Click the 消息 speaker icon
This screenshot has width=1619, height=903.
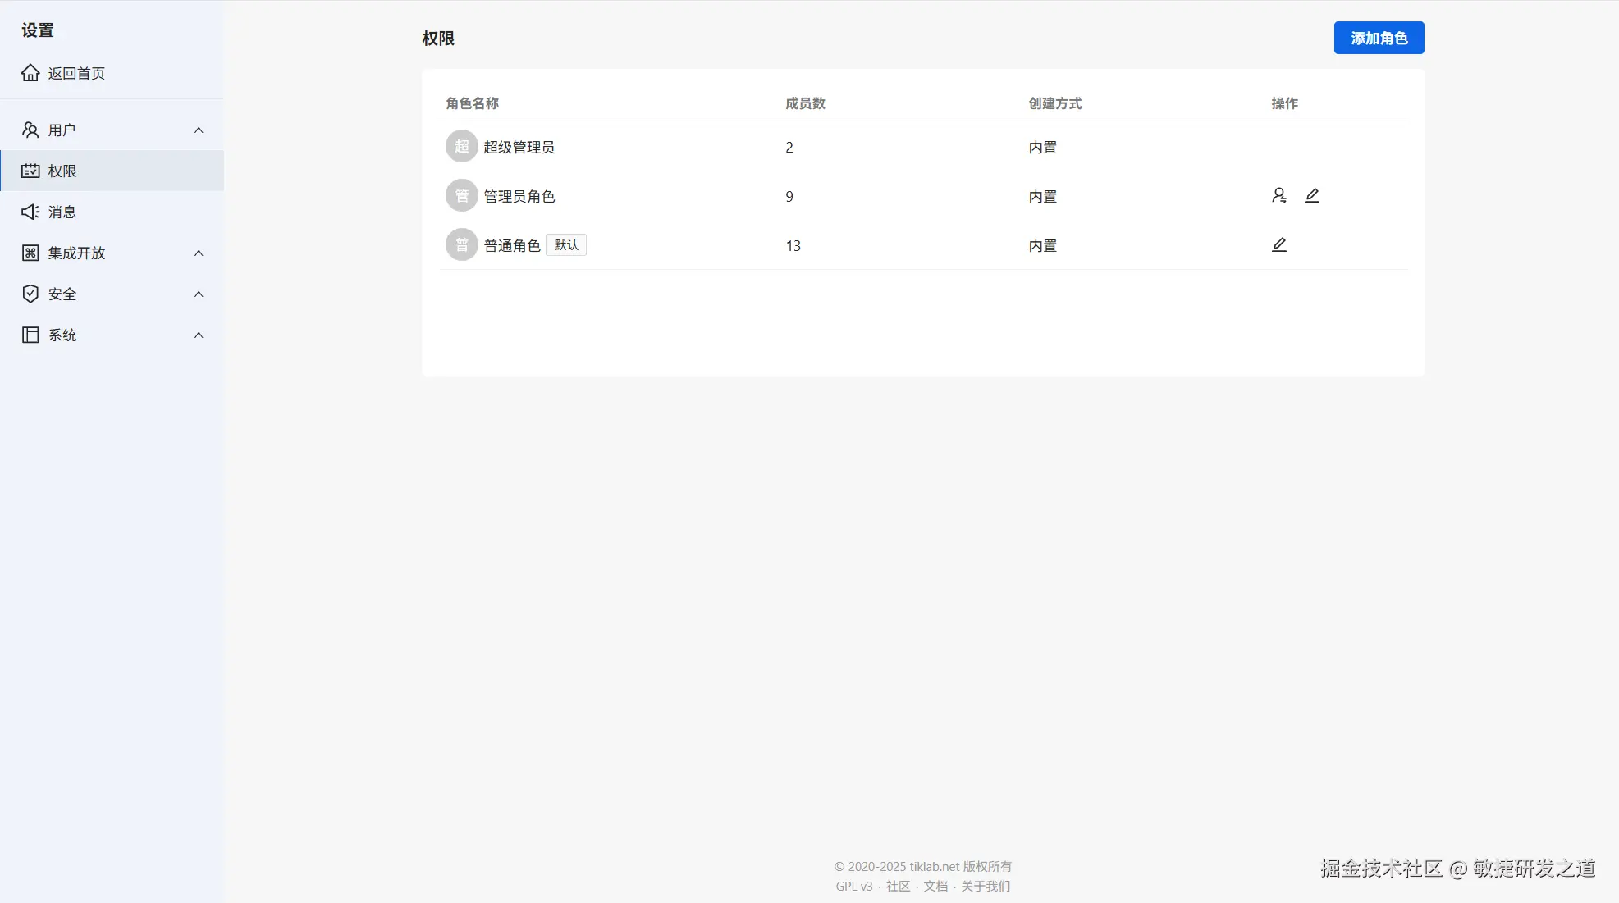30,212
